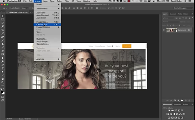Select the Zoom tool

[x=3, y=82]
